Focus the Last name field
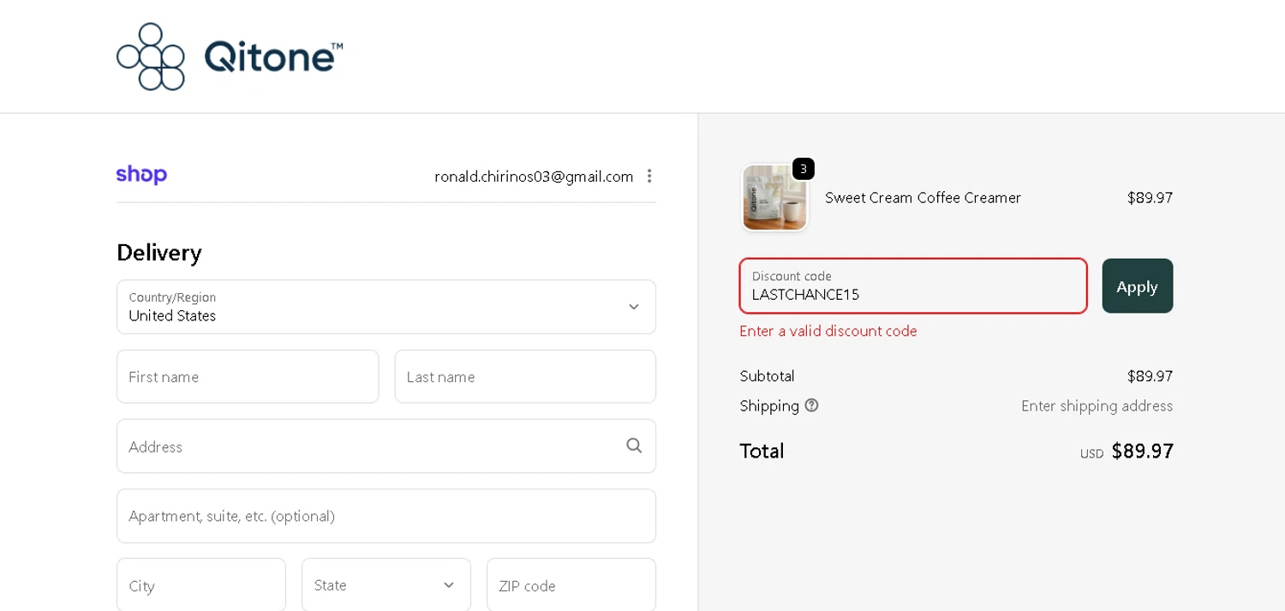Viewport: 1285px width, 611px height. [525, 376]
